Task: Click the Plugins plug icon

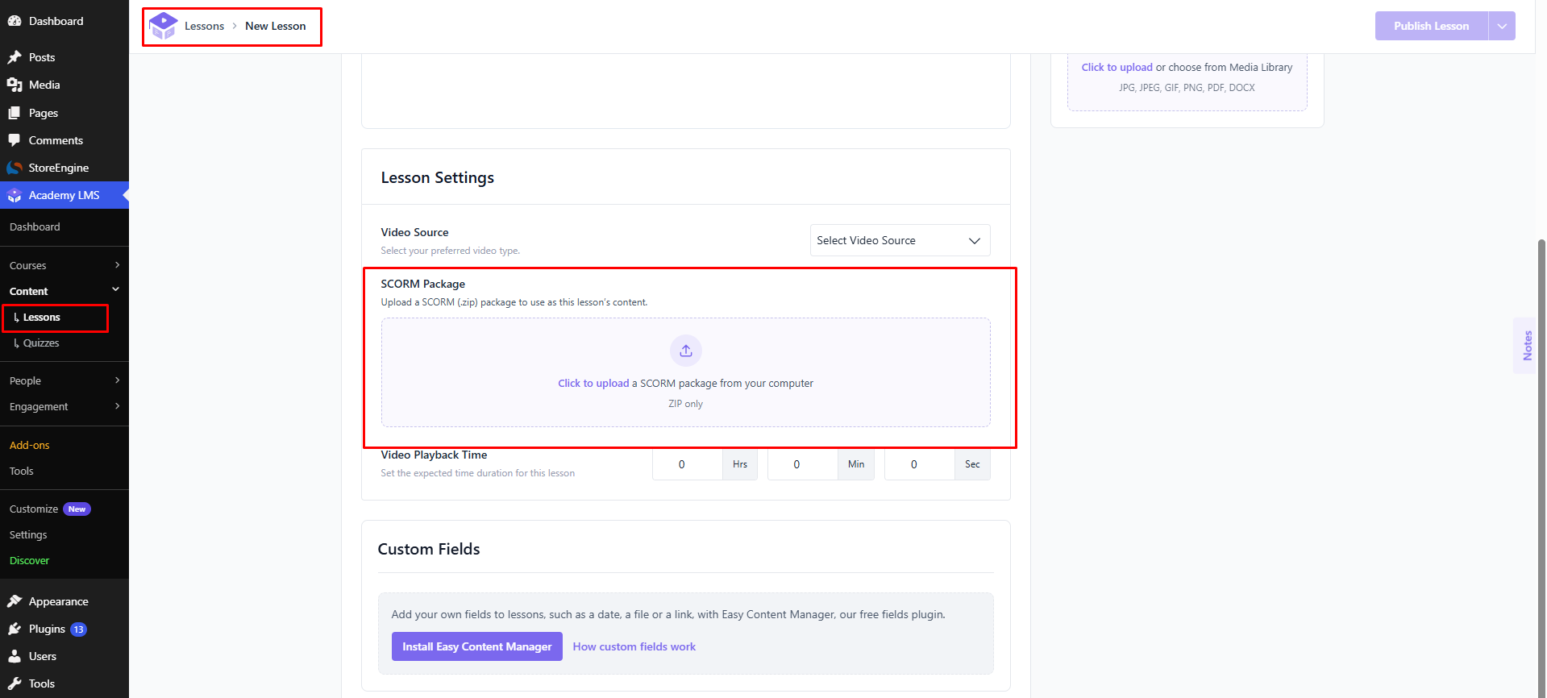Action: [15, 629]
